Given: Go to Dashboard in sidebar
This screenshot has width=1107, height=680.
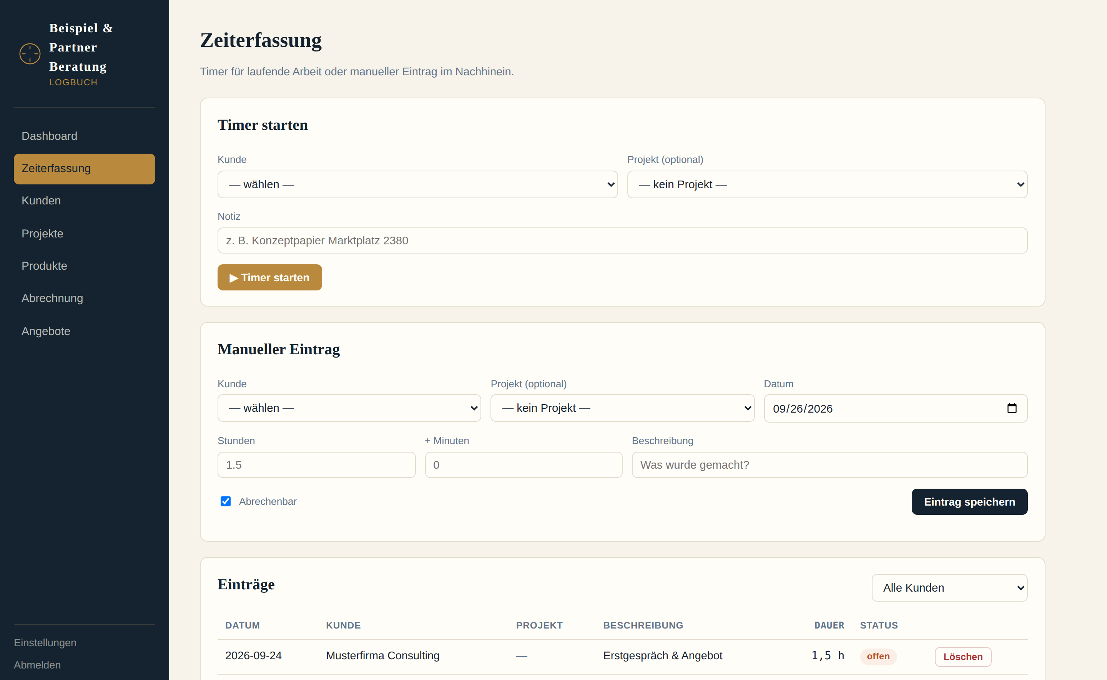Looking at the screenshot, I should coord(85,136).
